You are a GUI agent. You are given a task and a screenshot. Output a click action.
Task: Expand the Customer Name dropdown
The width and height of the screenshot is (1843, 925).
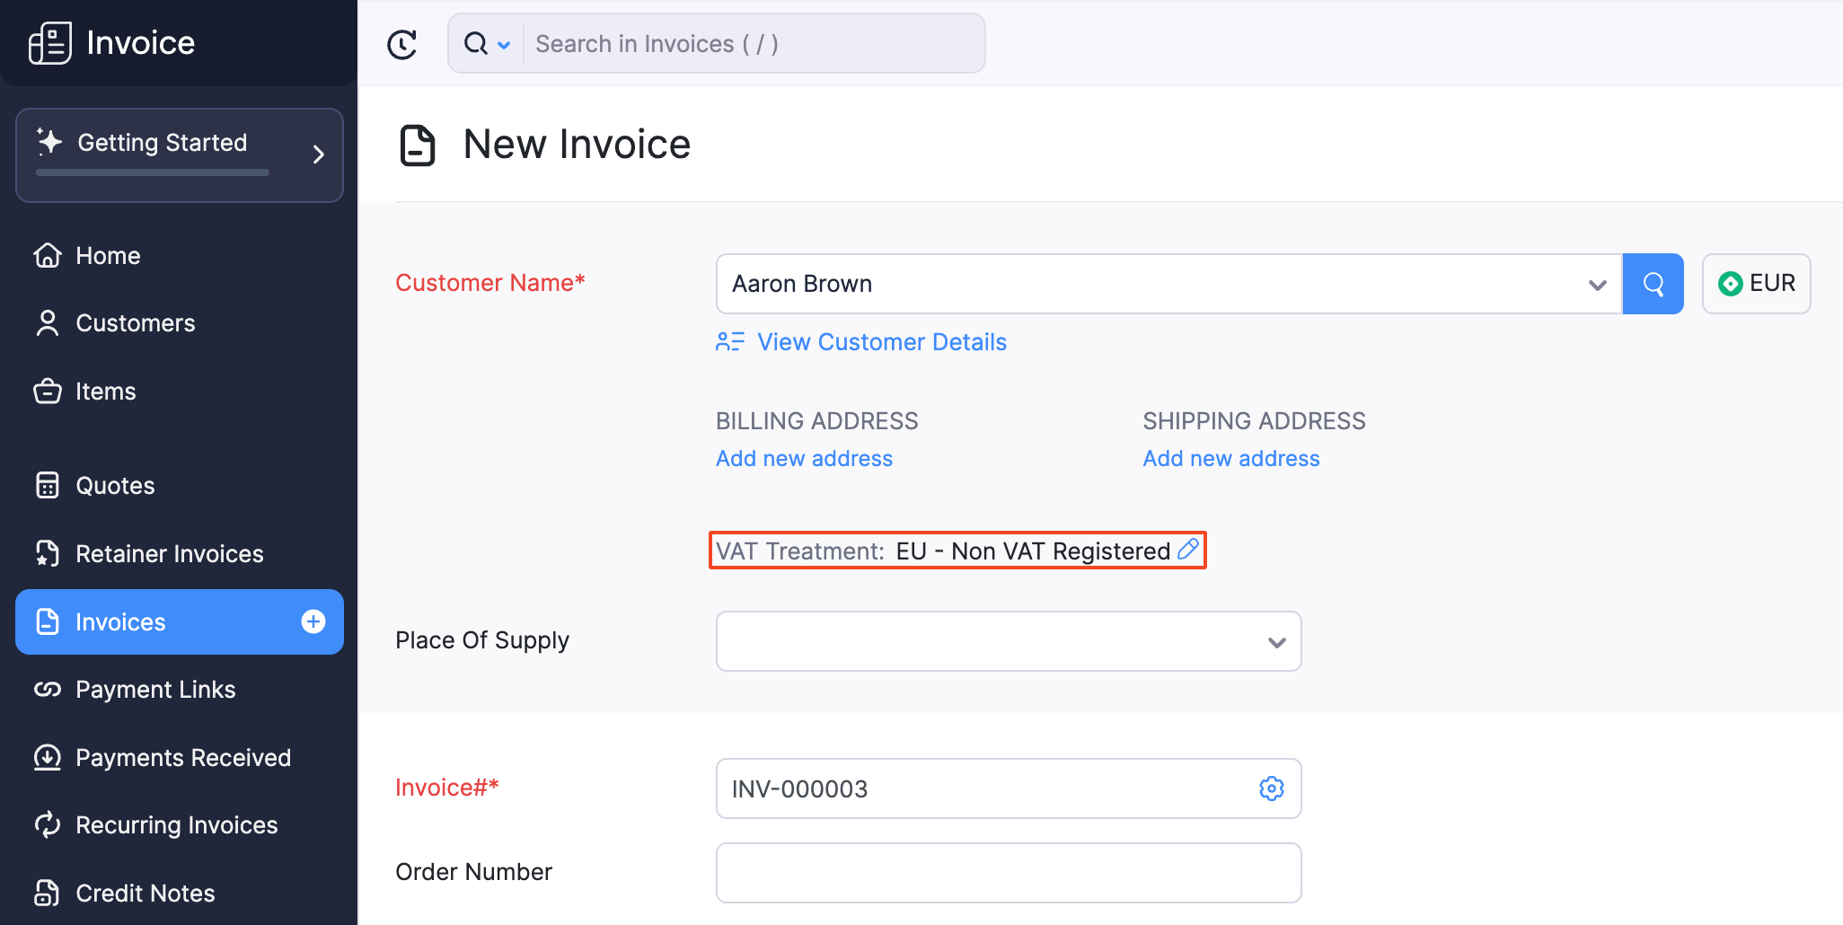[x=1596, y=284]
